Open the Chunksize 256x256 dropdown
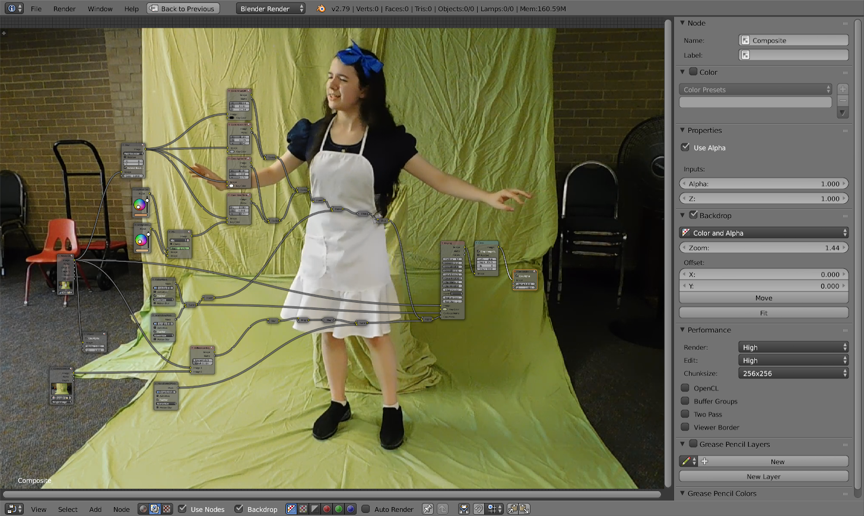 [x=793, y=373]
